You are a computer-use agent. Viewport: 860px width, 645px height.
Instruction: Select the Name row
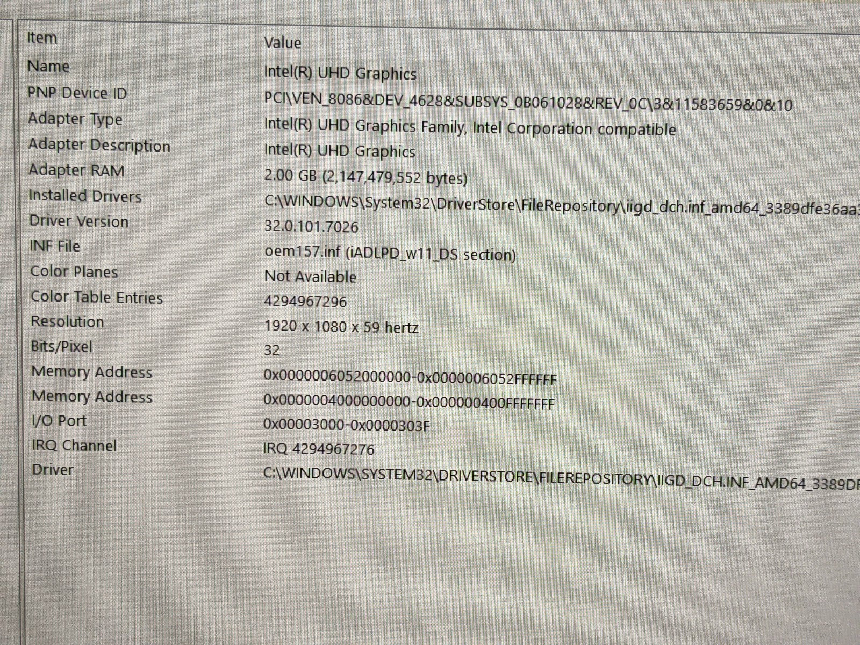click(48, 67)
